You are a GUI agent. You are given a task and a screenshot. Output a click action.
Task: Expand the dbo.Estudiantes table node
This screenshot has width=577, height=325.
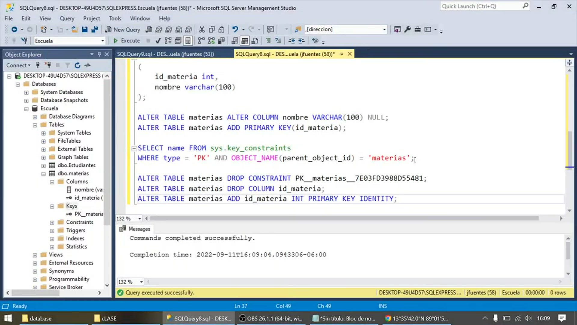pyautogui.click(x=44, y=166)
